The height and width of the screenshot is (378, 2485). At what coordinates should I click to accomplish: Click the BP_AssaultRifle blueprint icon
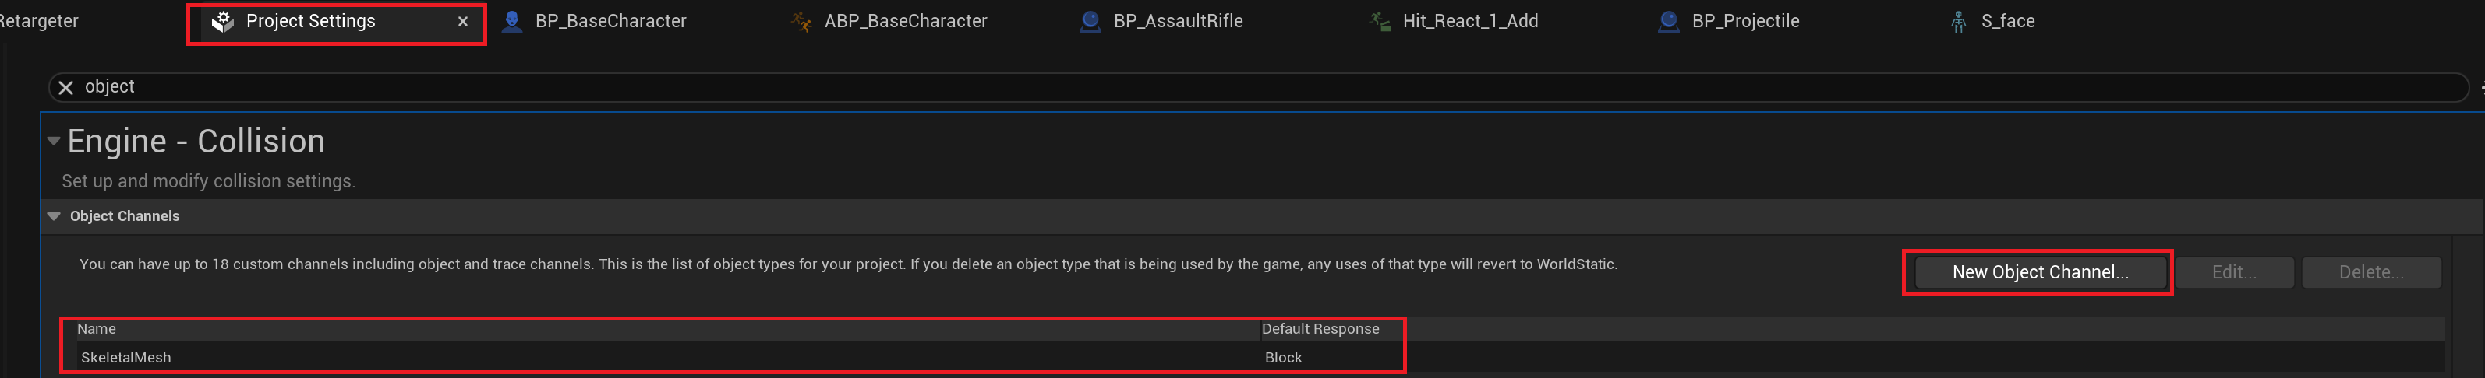(x=1090, y=21)
